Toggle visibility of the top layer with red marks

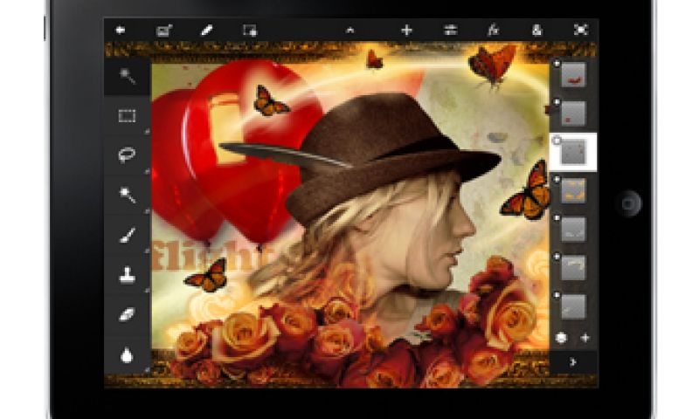(x=557, y=64)
